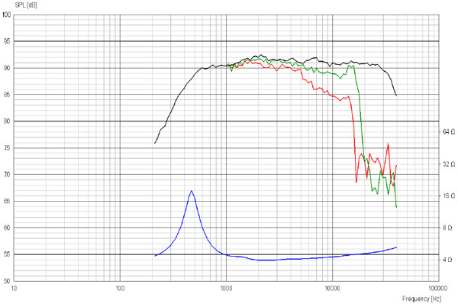This screenshot has width=458, height=304.
Task: Select the 8 Ω impedance label
Action: tap(447, 228)
